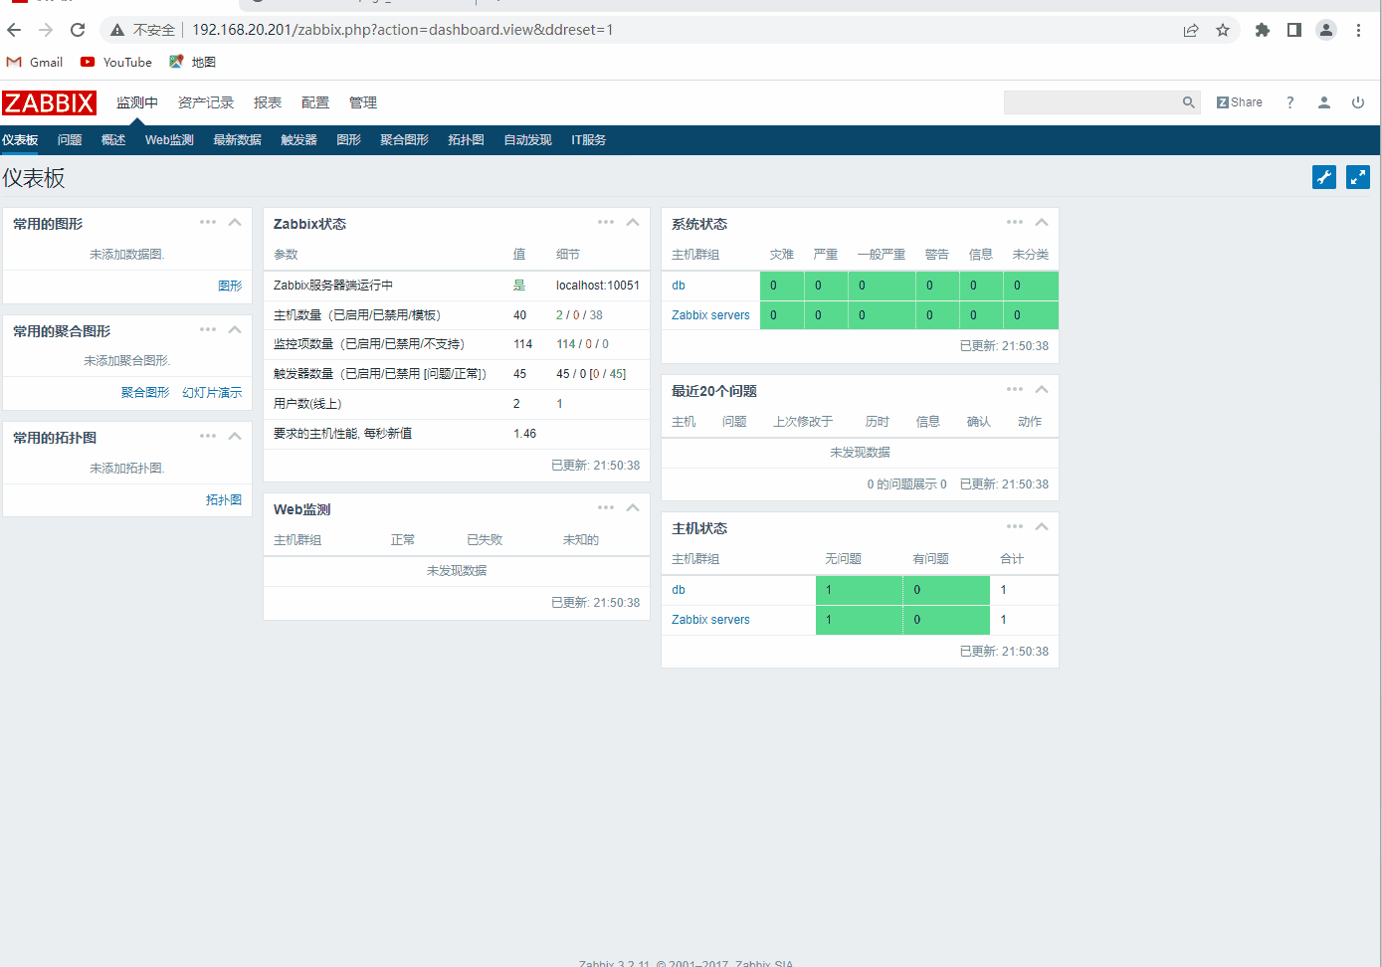Collapse the 主机状态 widget
The width and height of the screenshot is (1382, 967).
click(1041, 527)
